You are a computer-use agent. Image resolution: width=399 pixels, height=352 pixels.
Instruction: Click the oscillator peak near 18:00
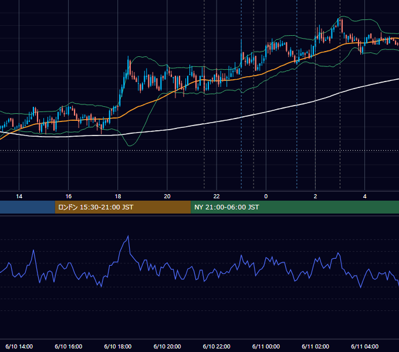[128, 236]
